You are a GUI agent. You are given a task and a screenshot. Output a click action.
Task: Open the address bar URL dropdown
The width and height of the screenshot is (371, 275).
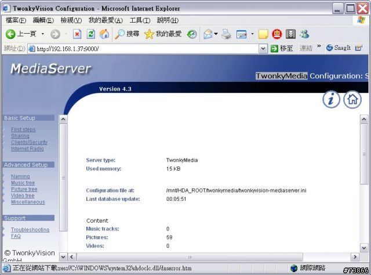point(263,49)
